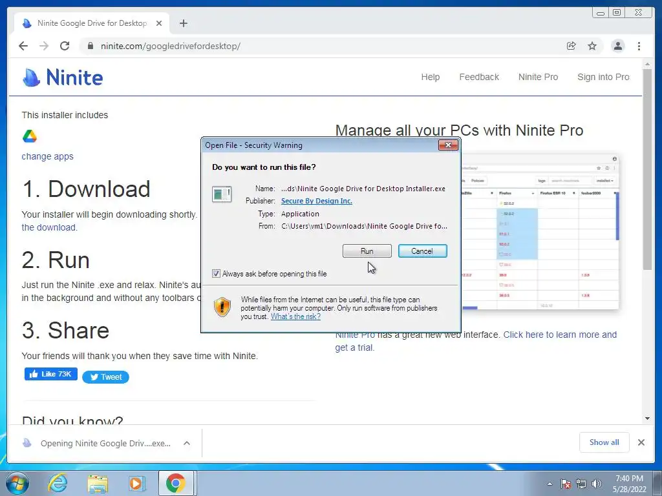The width and height of the screenshot is (662, 496).
Task: Open a new browser tab
Action: tap(183, 23)
